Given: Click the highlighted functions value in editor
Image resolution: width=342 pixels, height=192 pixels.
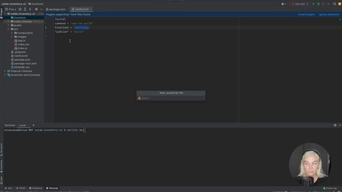Looking at the screenshot, I should point(82,28).
